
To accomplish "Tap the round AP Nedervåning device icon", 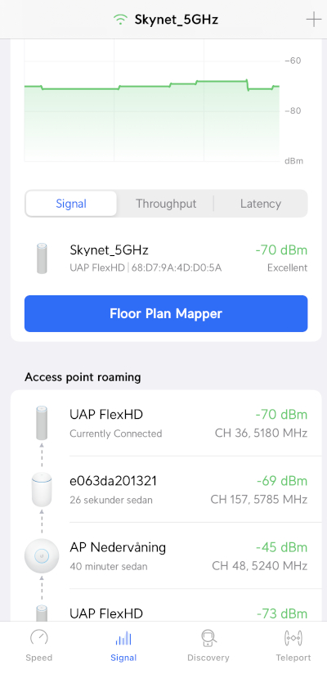I will [42, 555].
